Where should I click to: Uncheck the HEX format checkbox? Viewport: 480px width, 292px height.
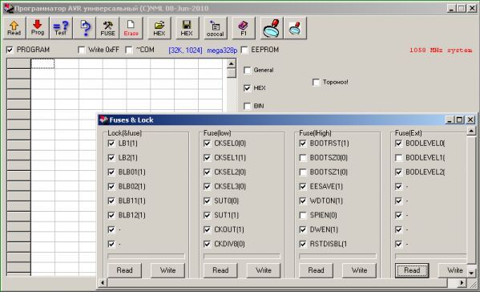click(248, 88)
